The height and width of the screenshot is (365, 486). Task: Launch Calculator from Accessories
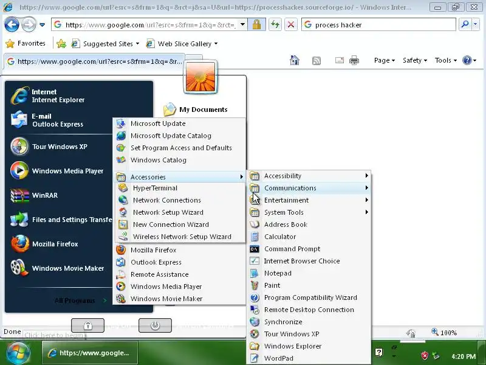[x=309, y=237]
